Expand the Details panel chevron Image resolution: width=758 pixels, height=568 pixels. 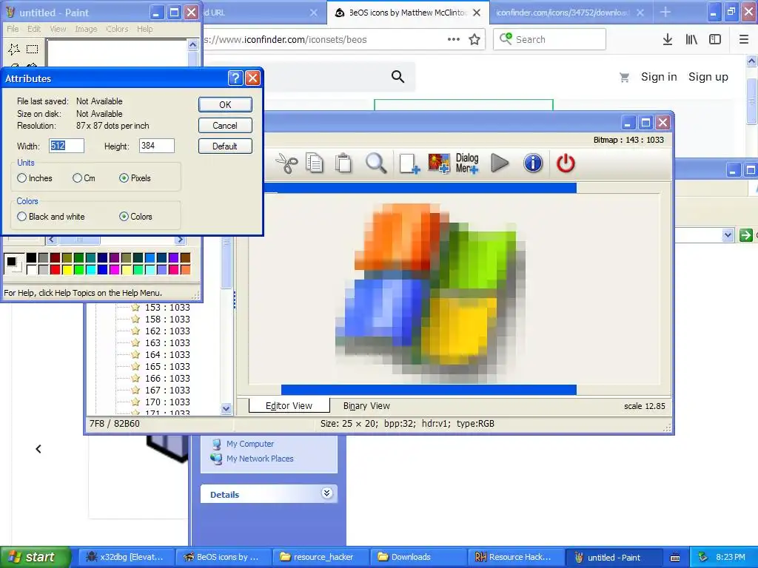[x=326, y=493]
